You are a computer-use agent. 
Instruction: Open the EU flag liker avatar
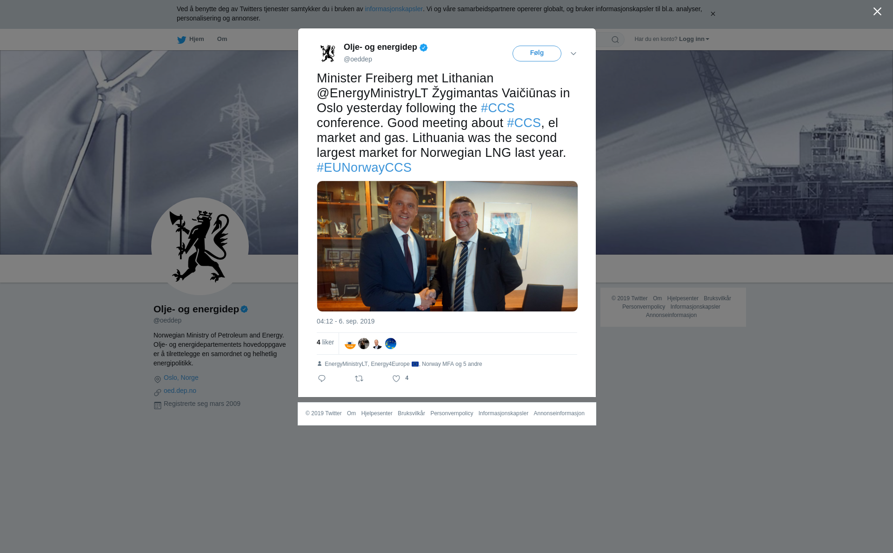[x=391, y=344]
